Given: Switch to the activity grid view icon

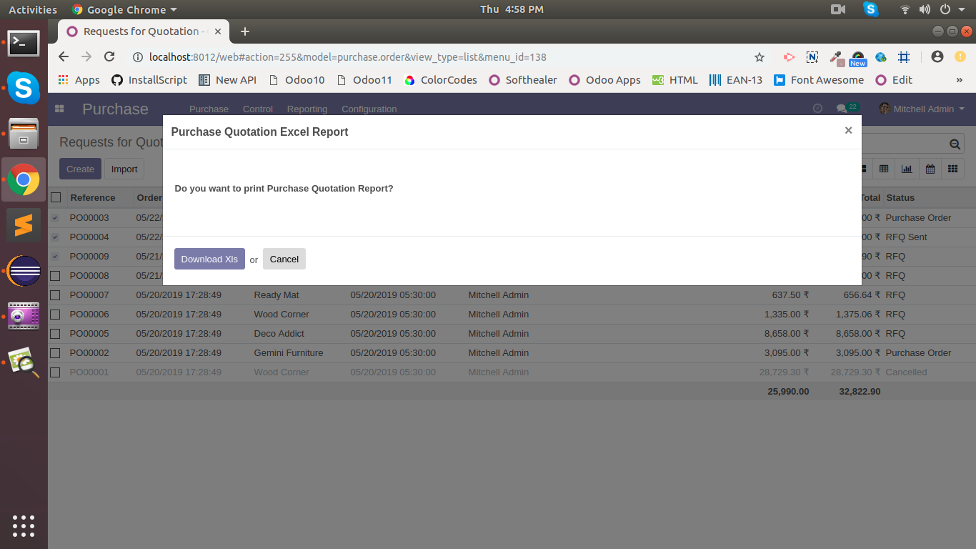Looking at the screenshot, I should 952,169.
